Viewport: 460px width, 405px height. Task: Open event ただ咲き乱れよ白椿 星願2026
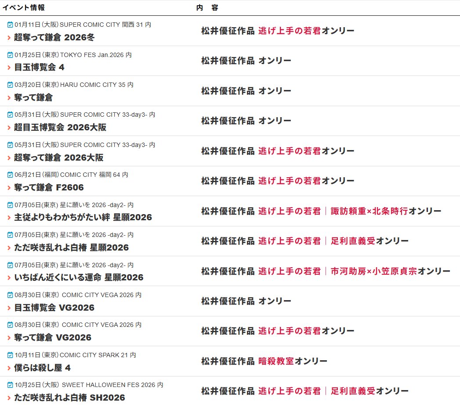tap(71, 247)
